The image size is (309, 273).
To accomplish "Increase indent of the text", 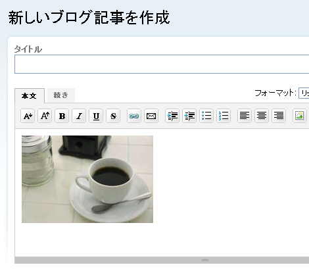I will coord(172,116).
